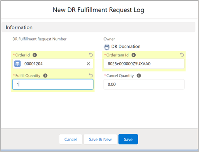Click the Fulfill Quantity input box
Screen dimensions: 199x152
tap(53, 84)
